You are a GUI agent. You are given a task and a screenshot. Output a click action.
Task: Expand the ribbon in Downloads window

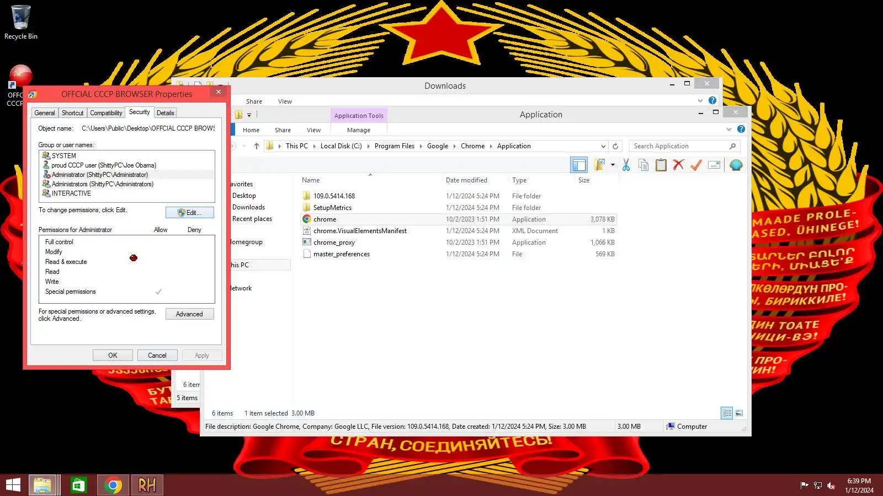coord(700,100)
